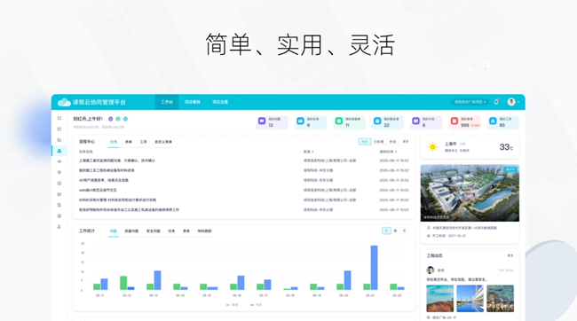Select the highlighted person icon in sidebar
This screenshot has width=577, height=321.
59,151
